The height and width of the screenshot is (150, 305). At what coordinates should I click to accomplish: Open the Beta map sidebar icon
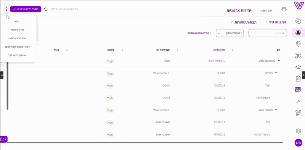coord(298,90)
